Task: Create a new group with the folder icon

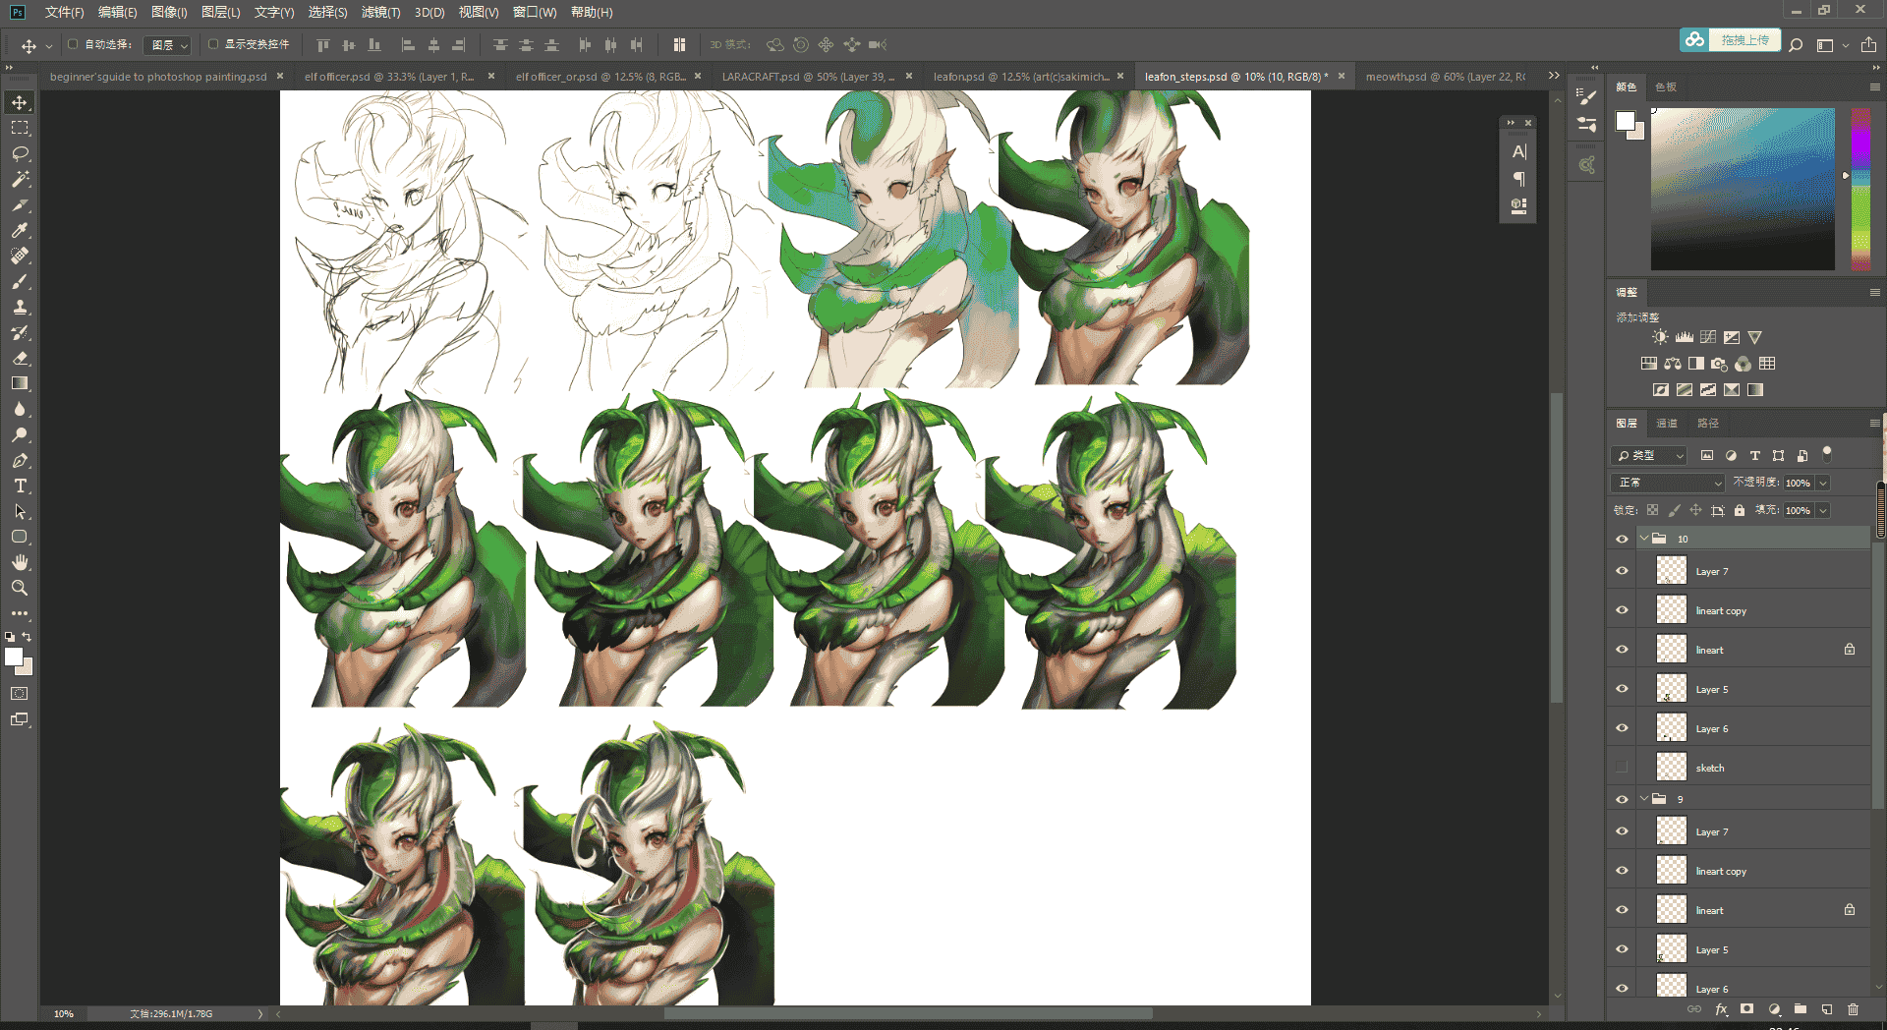Action: [x=1801, y=1009]
